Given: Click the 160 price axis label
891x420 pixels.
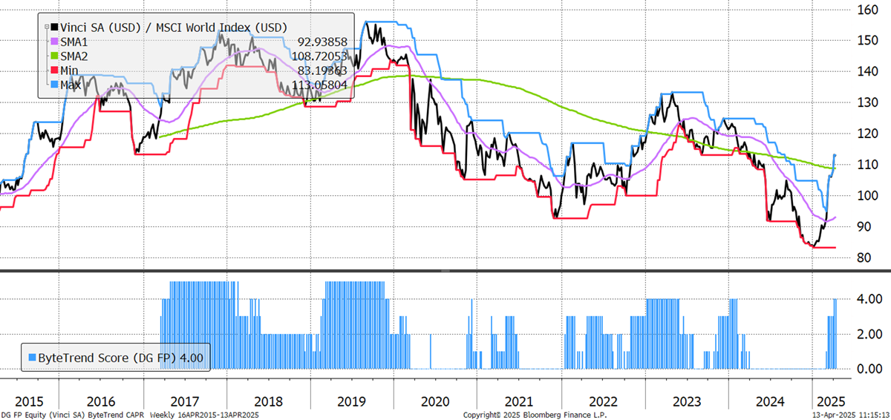Looking at the screenshot, I should pyautogui.click(x=868, y=10).
